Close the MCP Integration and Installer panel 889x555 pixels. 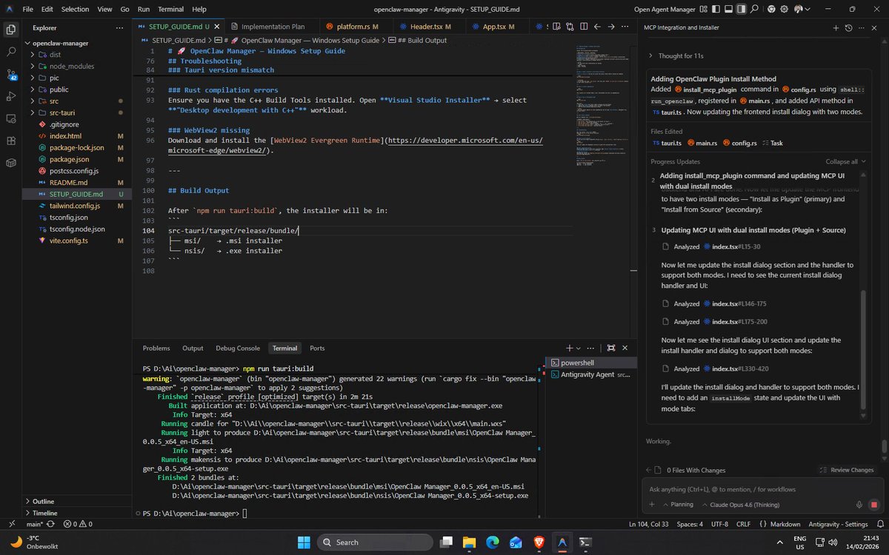tap(875, 27)
